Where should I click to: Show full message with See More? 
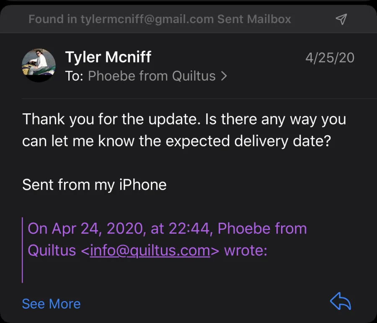[x=51, y=304]
